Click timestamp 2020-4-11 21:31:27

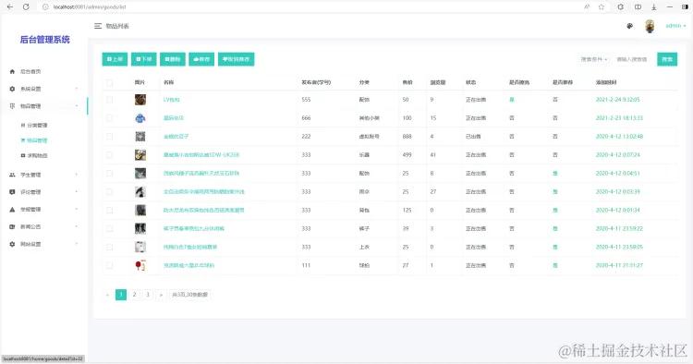(x=619, y=265)
